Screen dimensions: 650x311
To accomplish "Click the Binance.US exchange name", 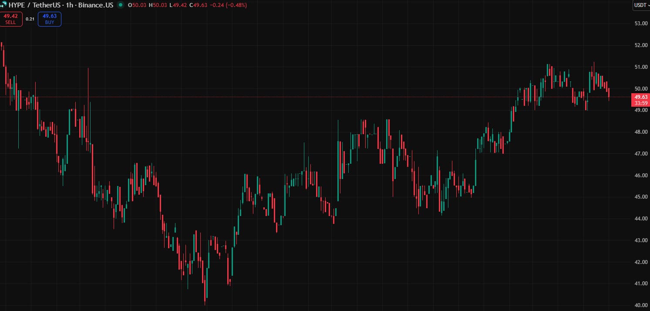I will tap(96, 5).
